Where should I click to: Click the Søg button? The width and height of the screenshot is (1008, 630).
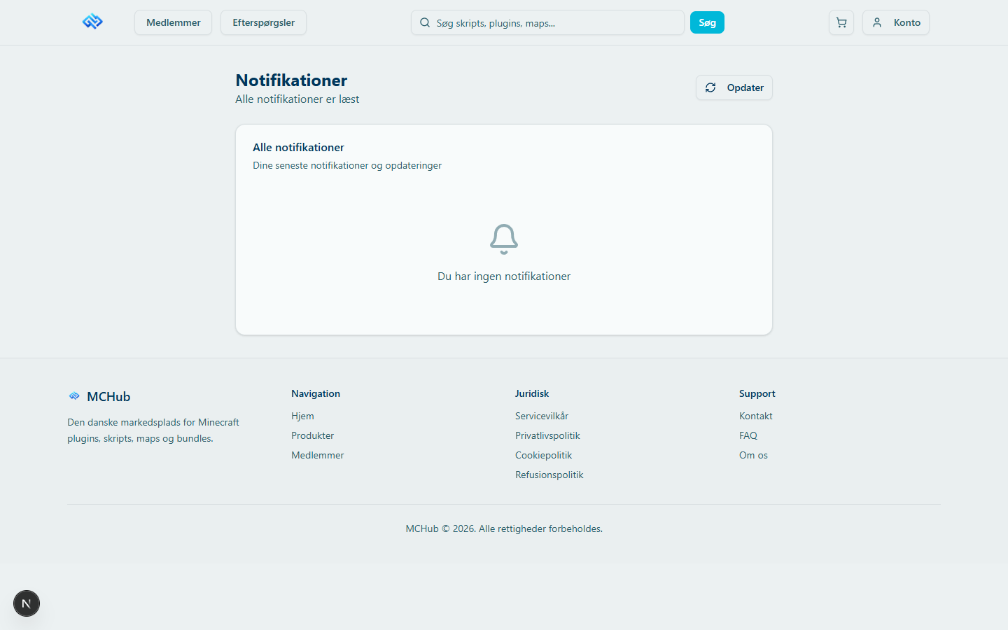707,22
